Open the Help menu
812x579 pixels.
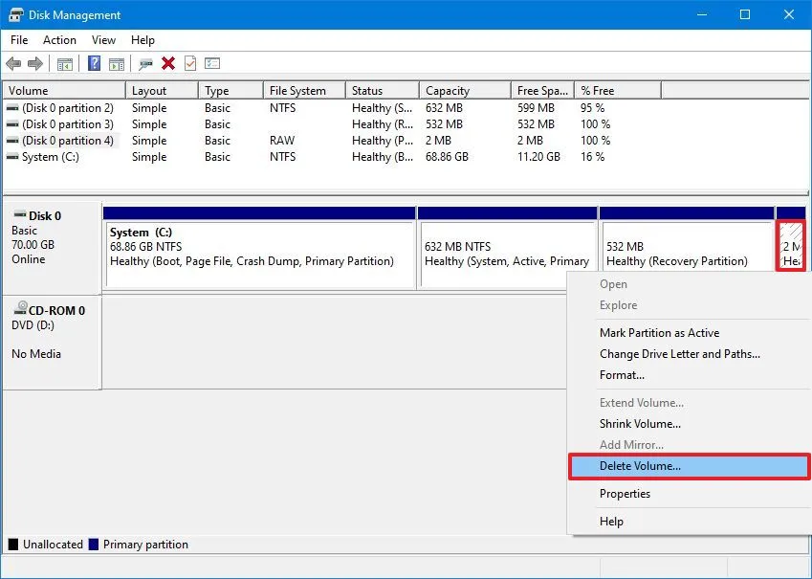[143, 40]
